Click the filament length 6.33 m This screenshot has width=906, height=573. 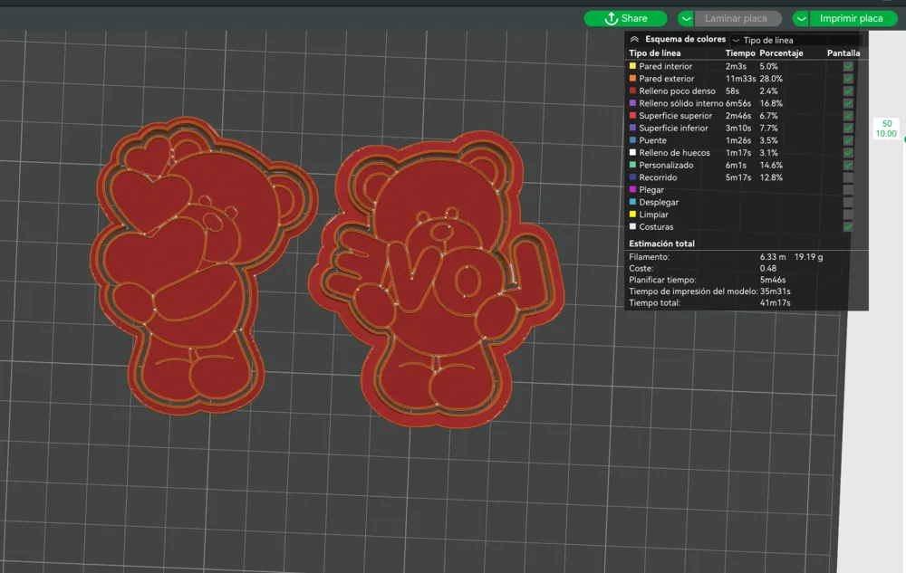(773, 257)
